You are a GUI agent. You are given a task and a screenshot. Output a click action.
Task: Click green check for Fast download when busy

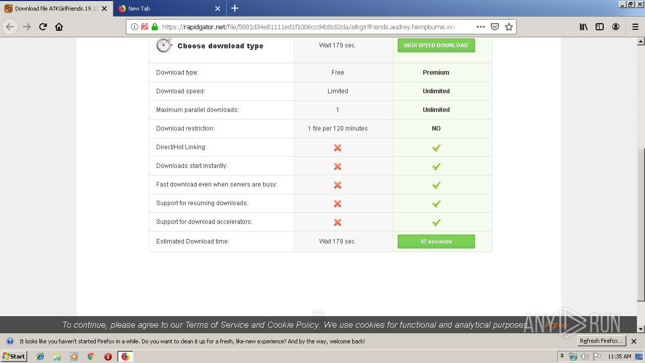(436, 185)
